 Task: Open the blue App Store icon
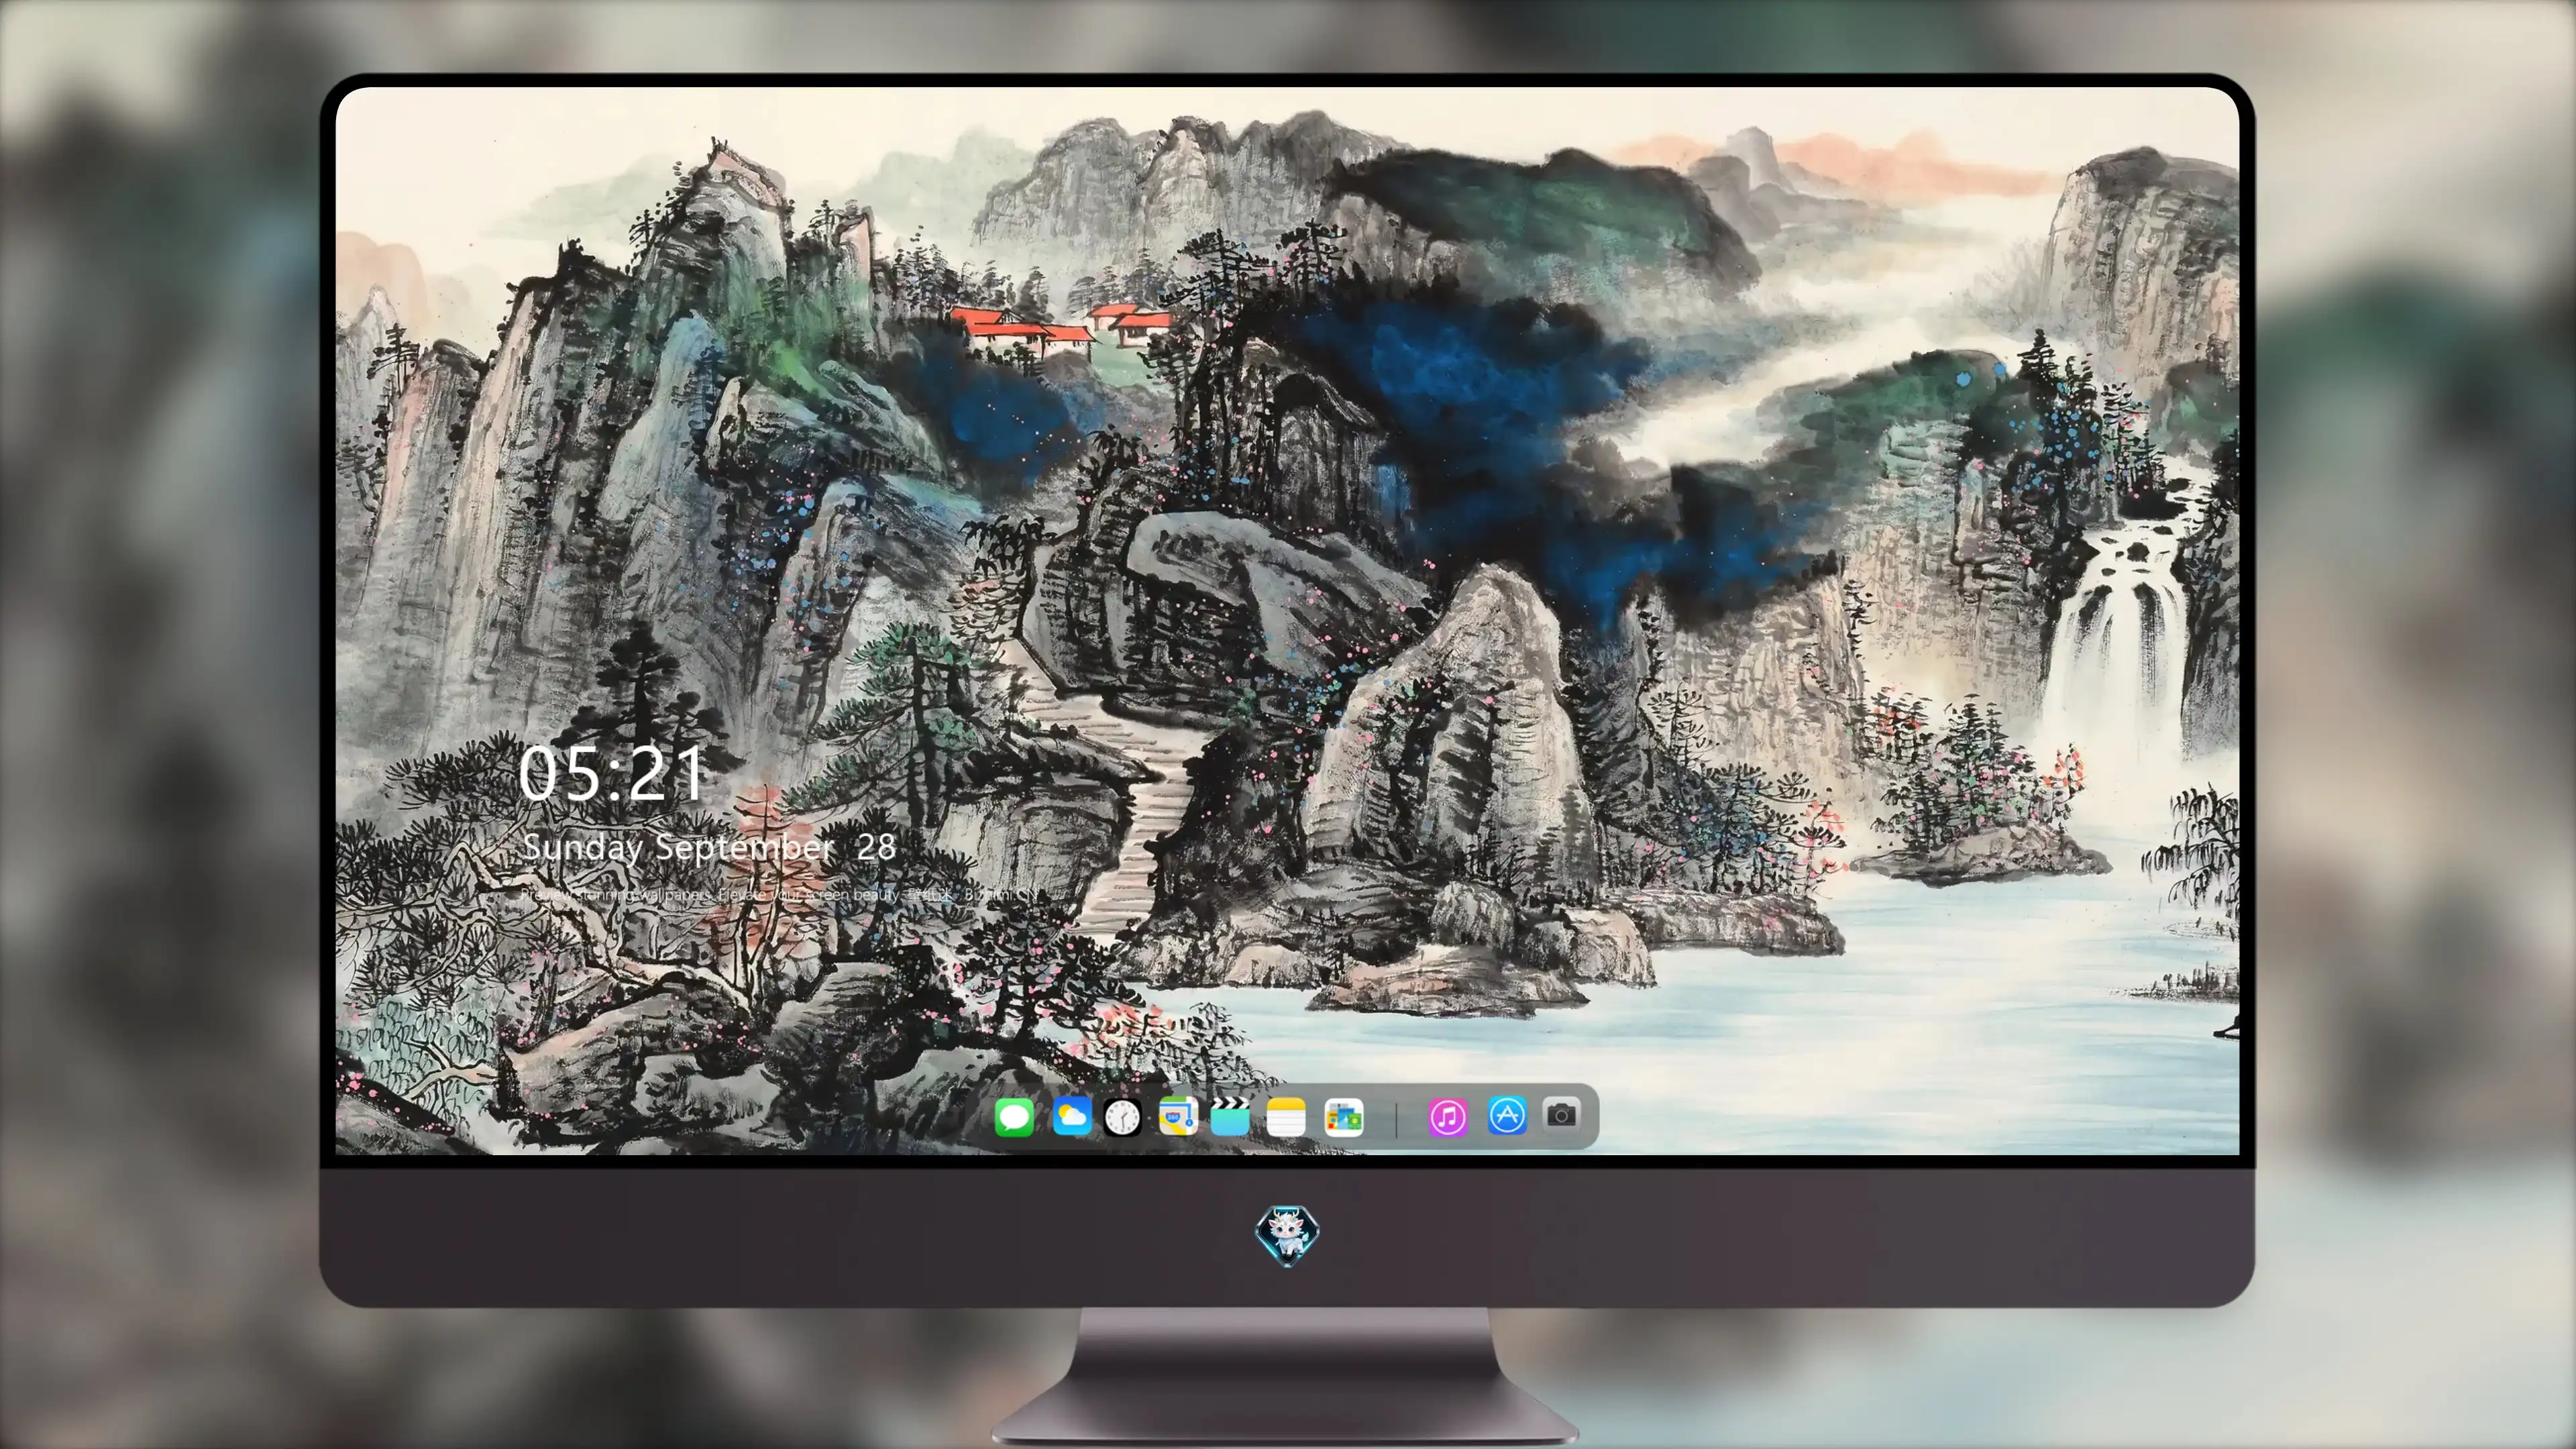(x=1507, y=1116)
